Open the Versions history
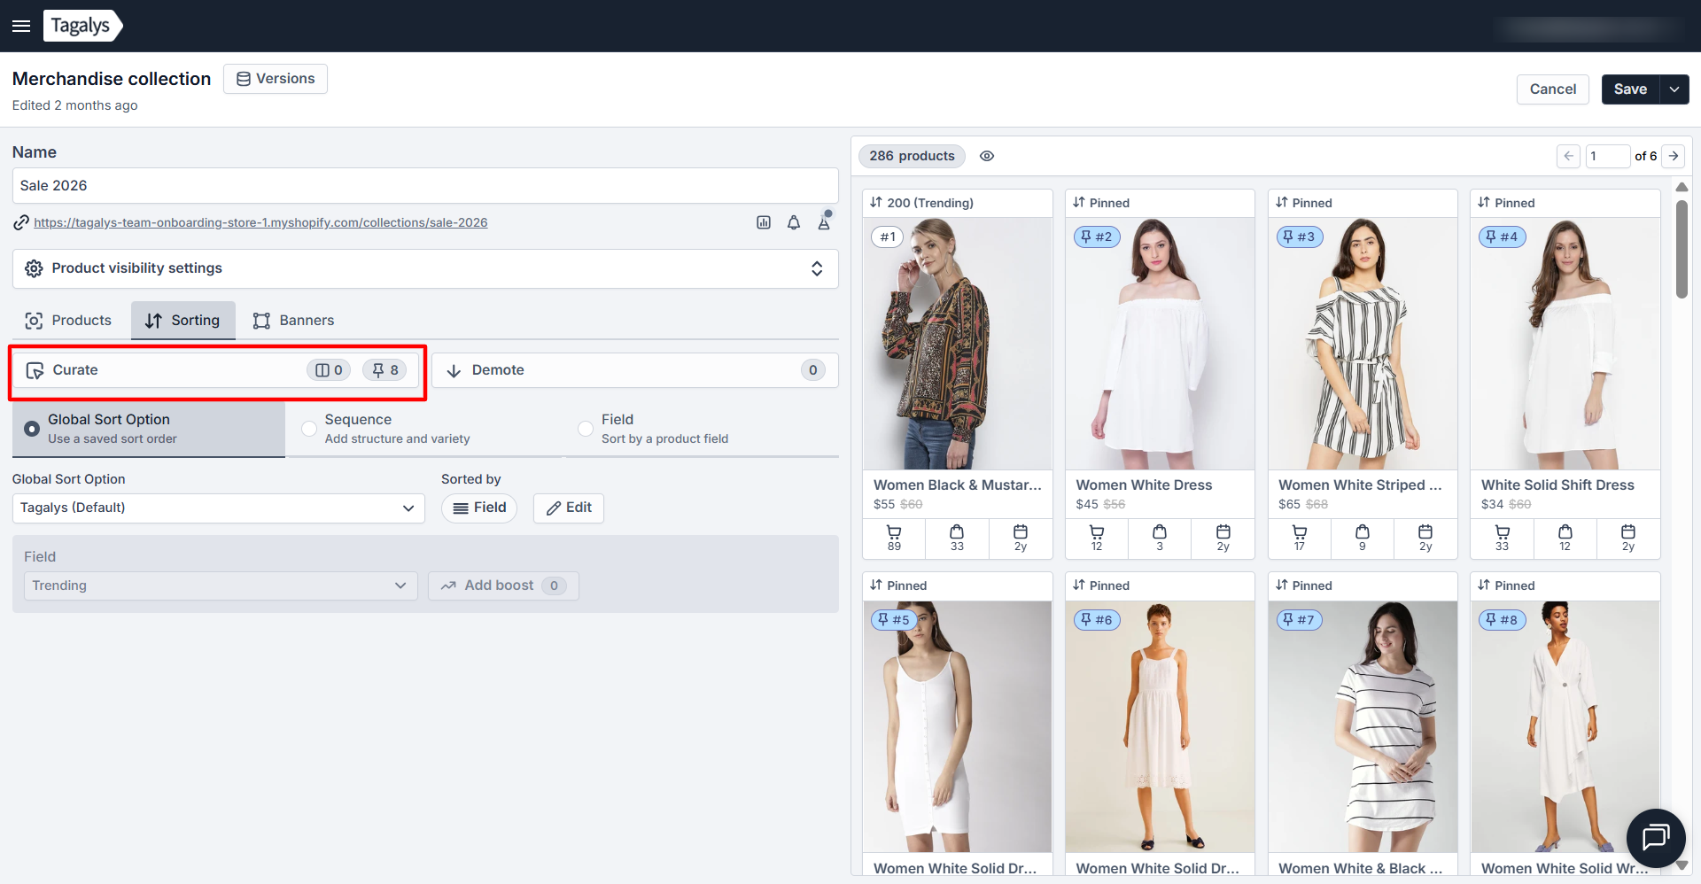This screenshot has height=884, width=1701. [x=276, y=79]
